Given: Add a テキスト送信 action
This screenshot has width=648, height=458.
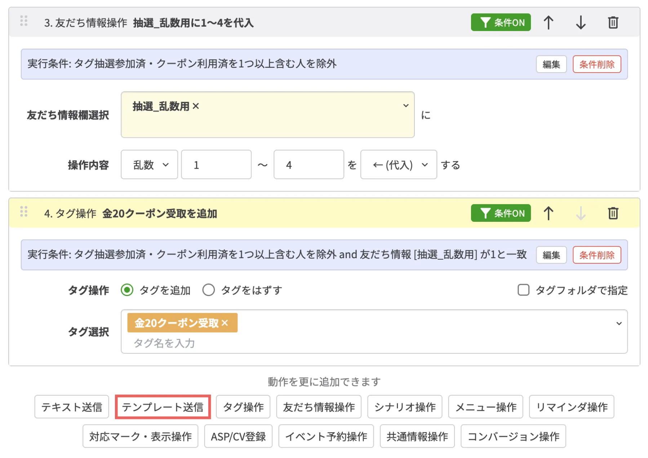Looking at the screenshot, I should (72, 407).
